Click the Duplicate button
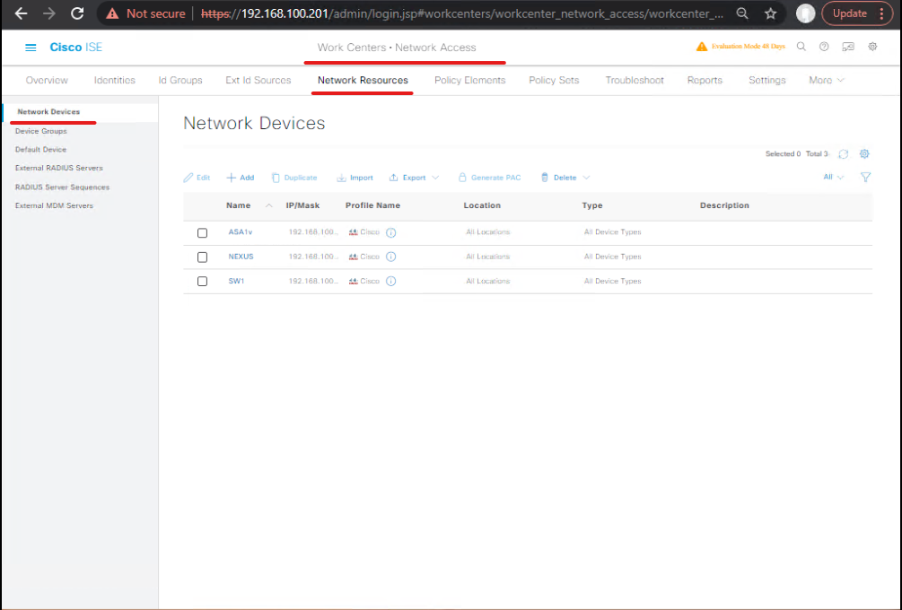The image size is (902, 610). pyautogui.click(x=294, y=178)
